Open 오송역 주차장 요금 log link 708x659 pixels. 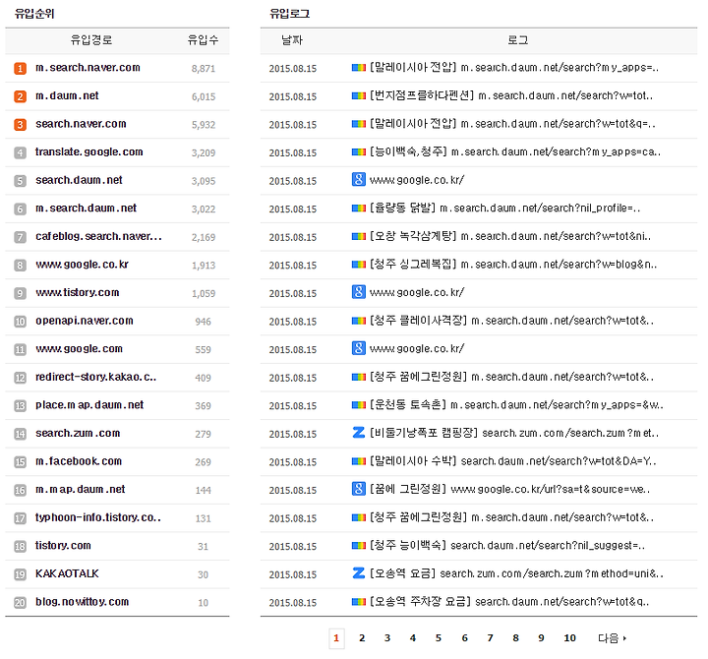pos(509,602)
